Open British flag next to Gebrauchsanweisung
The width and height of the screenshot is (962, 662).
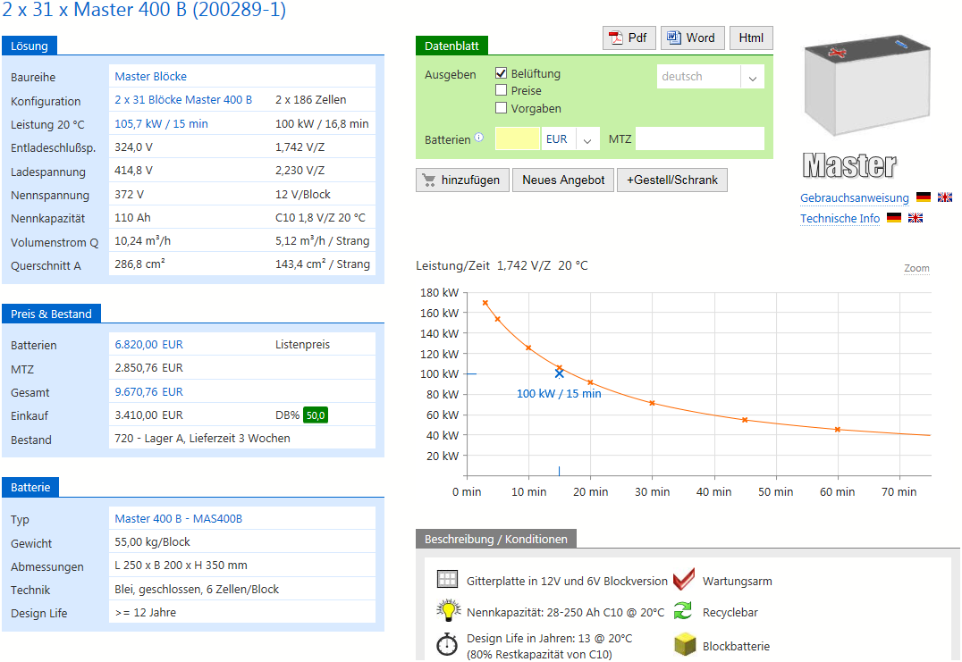click(x=945, y=197)
